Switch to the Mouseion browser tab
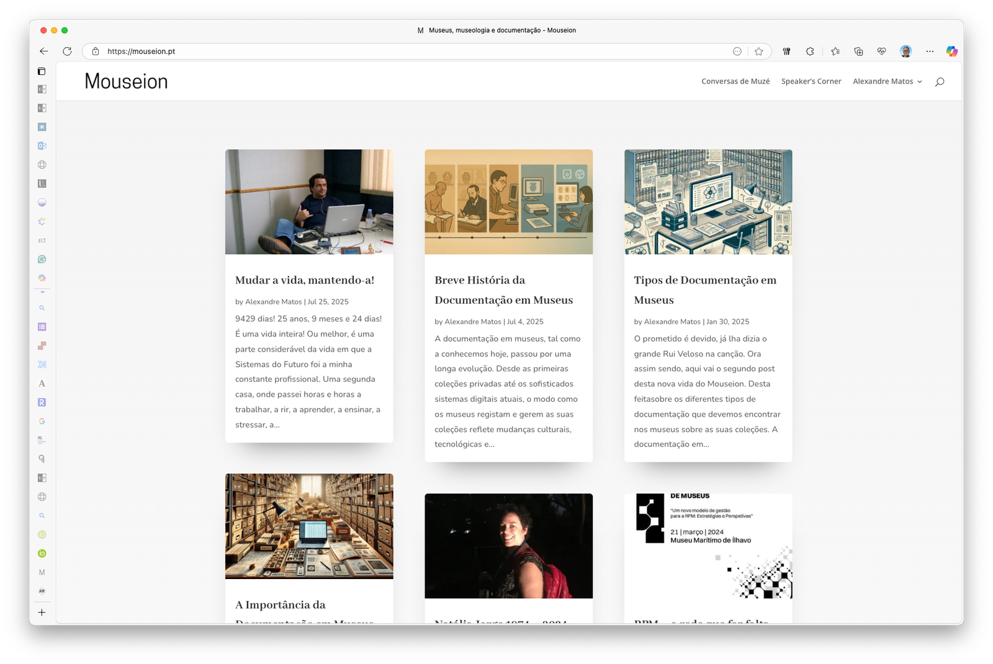The width and height of the screenshot is (993, 664). coord(500,30)
